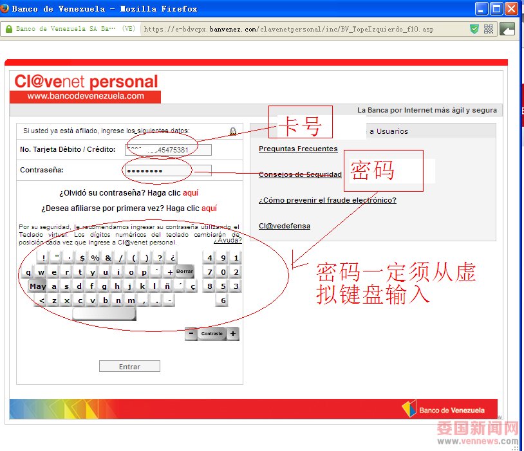Click the z key on virtual keyboard
Image resolution: width=524 pixels, height=451 pixels.
click(54, 300)
